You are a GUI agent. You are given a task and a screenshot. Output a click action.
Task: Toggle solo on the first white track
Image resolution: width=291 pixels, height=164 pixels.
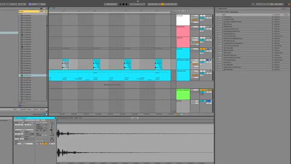pyautogui.click(x=207, y=16)
